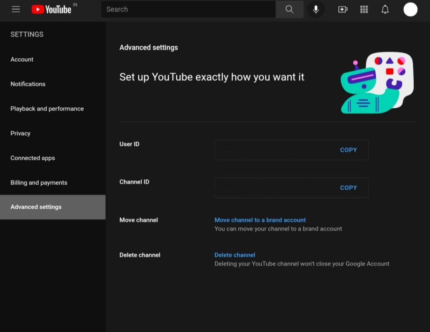This screenshot has height=332, width=430.
Task: Start voice search with microphone
Action: coord(316,9)
